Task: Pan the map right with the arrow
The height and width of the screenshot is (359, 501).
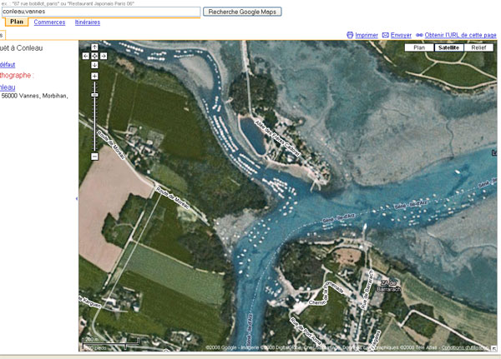Action: 104,56
